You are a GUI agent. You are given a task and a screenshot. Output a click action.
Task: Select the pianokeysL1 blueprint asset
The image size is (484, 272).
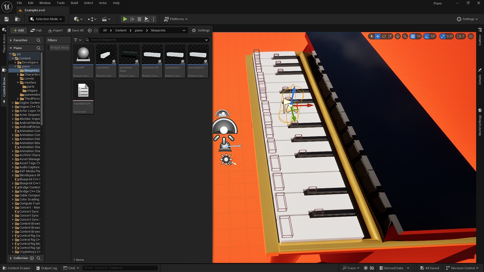pos(175,61)
